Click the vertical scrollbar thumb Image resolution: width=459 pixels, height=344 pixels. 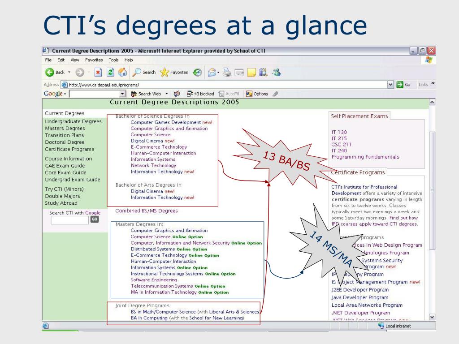point(432,190)
